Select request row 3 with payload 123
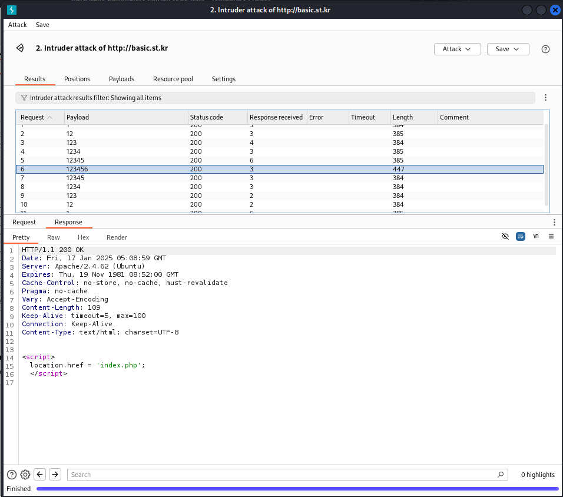The height and width of the screenshot is (497, 563). click(280, 143)
